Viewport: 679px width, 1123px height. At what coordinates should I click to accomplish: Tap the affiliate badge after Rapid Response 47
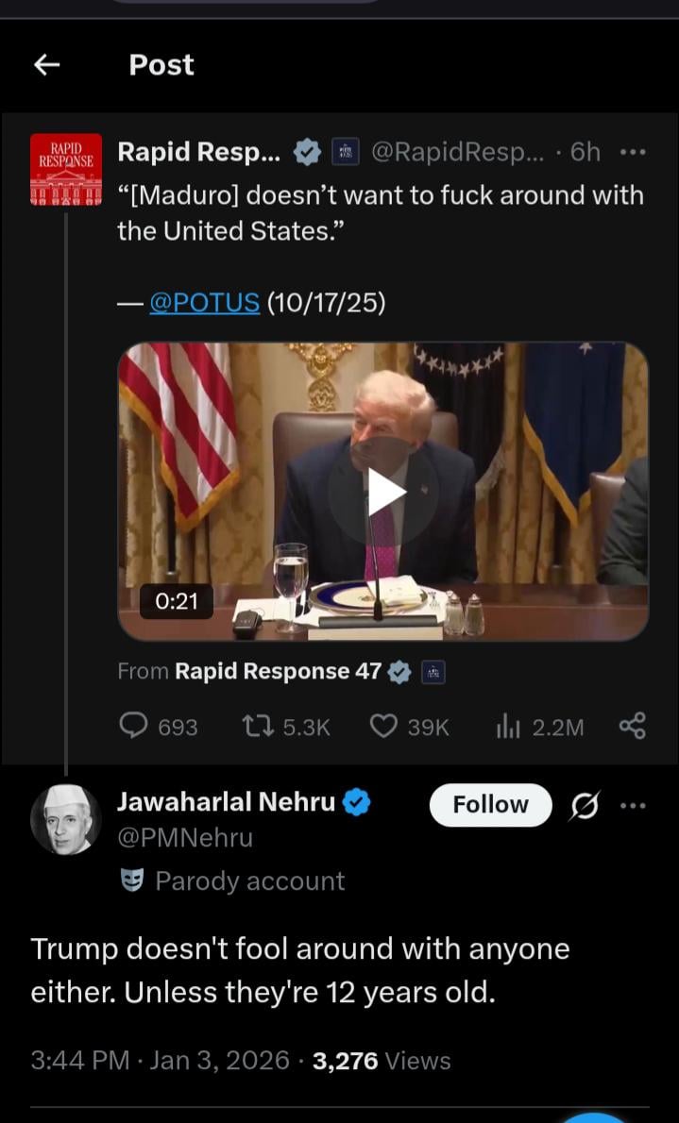pos(433,672)
